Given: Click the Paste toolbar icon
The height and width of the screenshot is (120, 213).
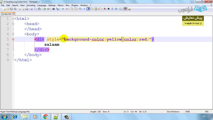Looking at the screenshot, I should (39, 9).
